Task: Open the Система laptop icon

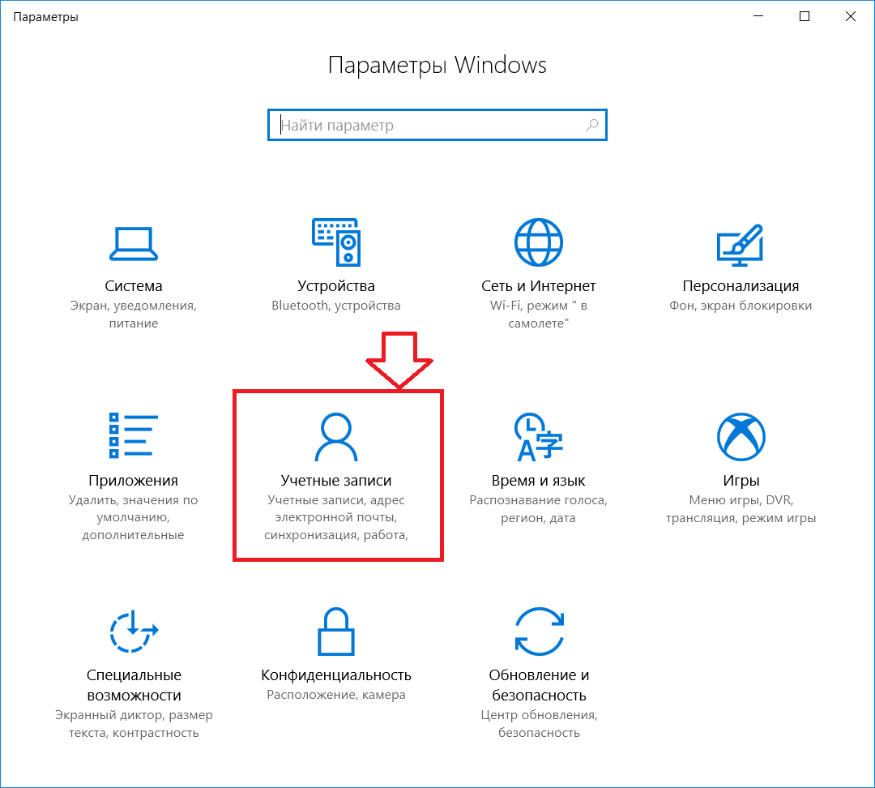Action: 134,243
